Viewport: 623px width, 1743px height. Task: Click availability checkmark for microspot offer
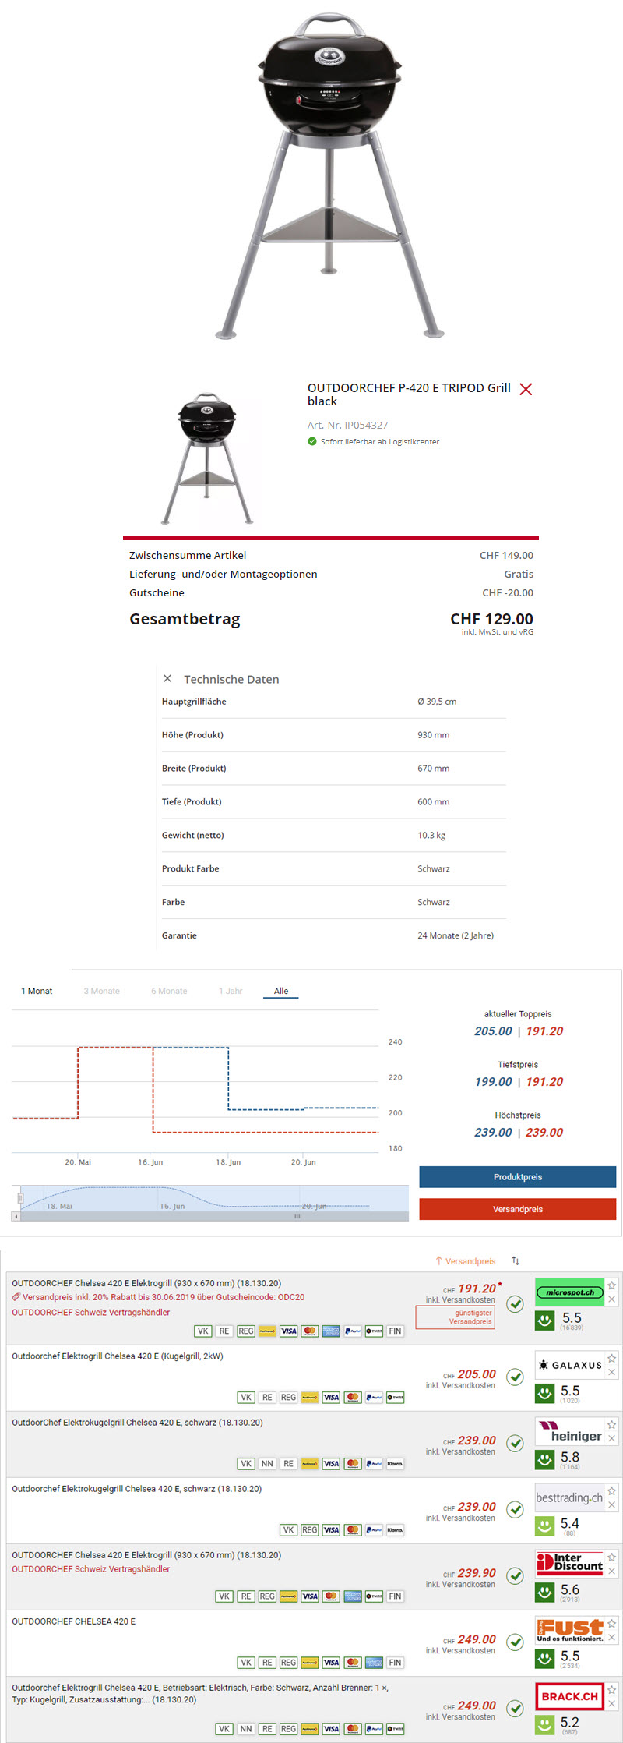point(515,1303)
